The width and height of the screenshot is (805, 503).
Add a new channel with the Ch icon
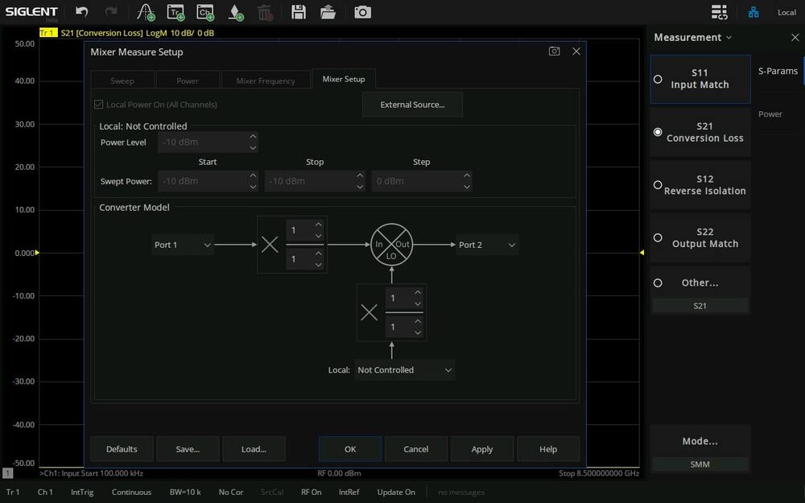pos(205,12)
